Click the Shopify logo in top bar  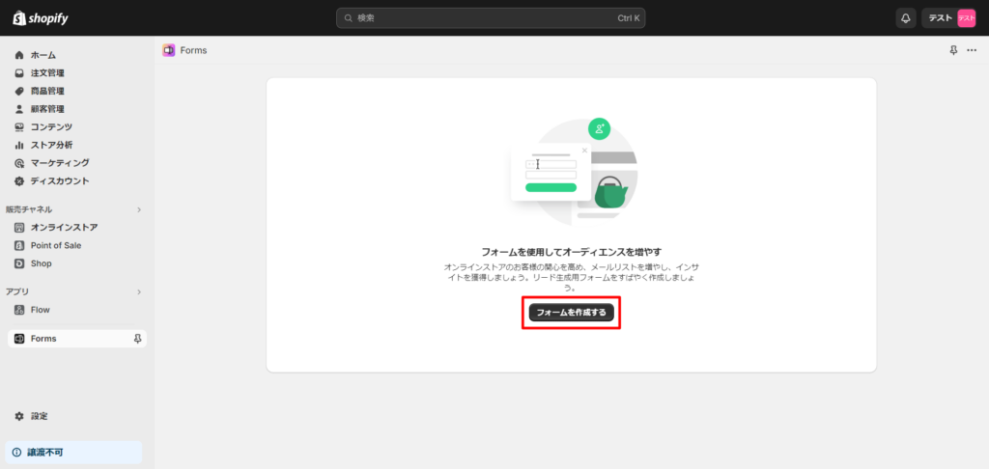pos(41,18)
